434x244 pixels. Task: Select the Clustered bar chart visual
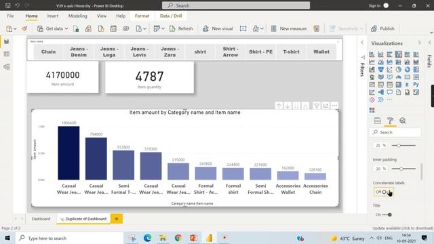coord(390,54)
